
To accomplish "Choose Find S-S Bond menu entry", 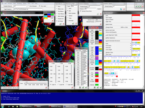I will (118, 19).
